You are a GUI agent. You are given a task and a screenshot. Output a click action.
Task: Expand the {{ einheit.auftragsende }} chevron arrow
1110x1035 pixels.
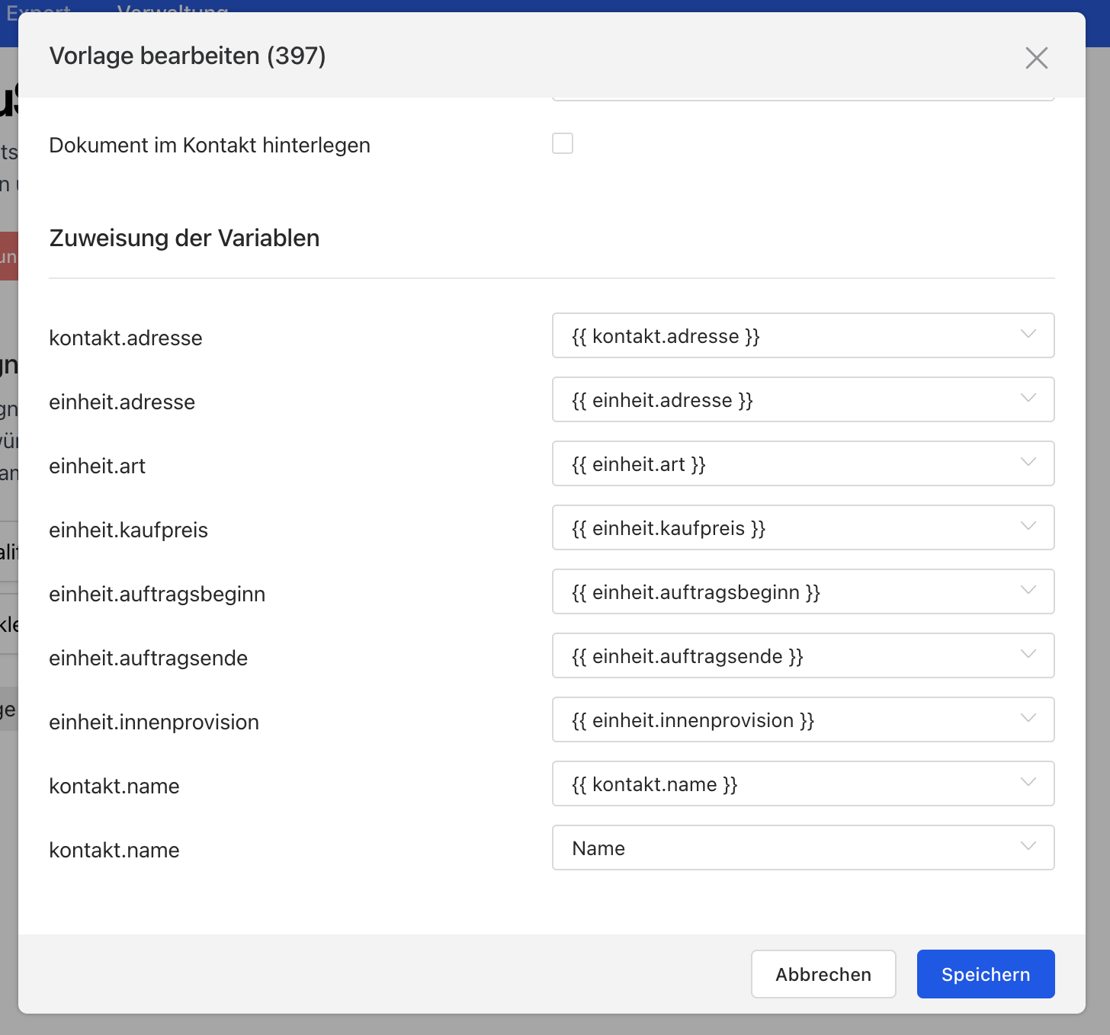click(1028, 655)
